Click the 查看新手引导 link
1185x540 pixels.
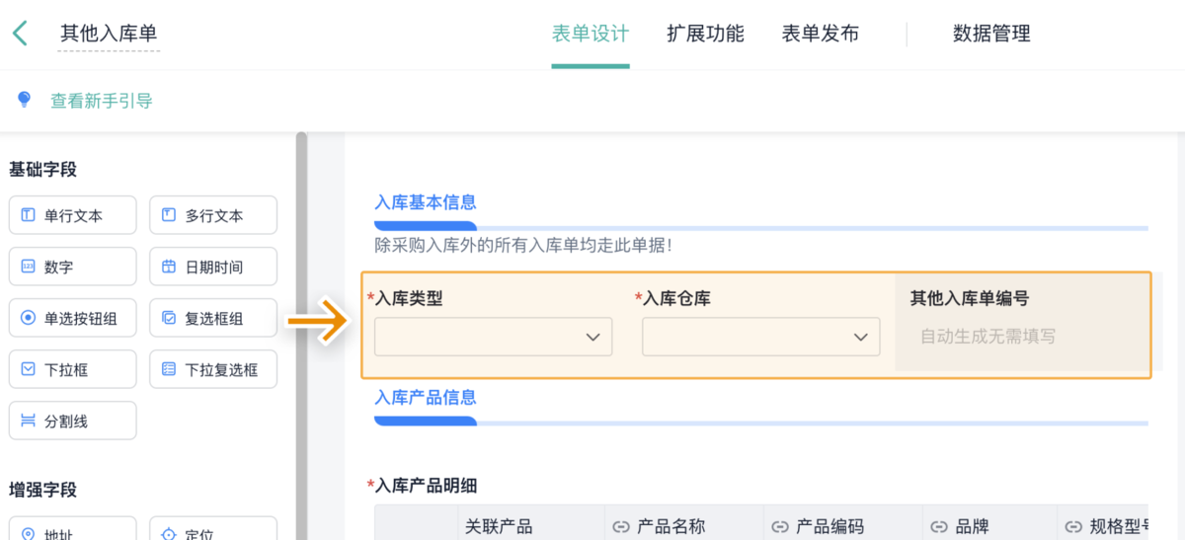point(102,101)
